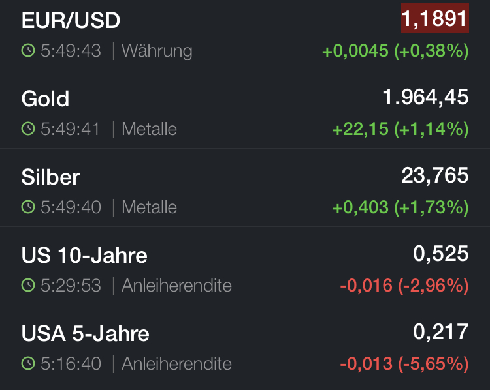Click the EUR/USD change +0,0045 (+0,38%)
This screenshot has width=490, height=390.
(395, 51)
